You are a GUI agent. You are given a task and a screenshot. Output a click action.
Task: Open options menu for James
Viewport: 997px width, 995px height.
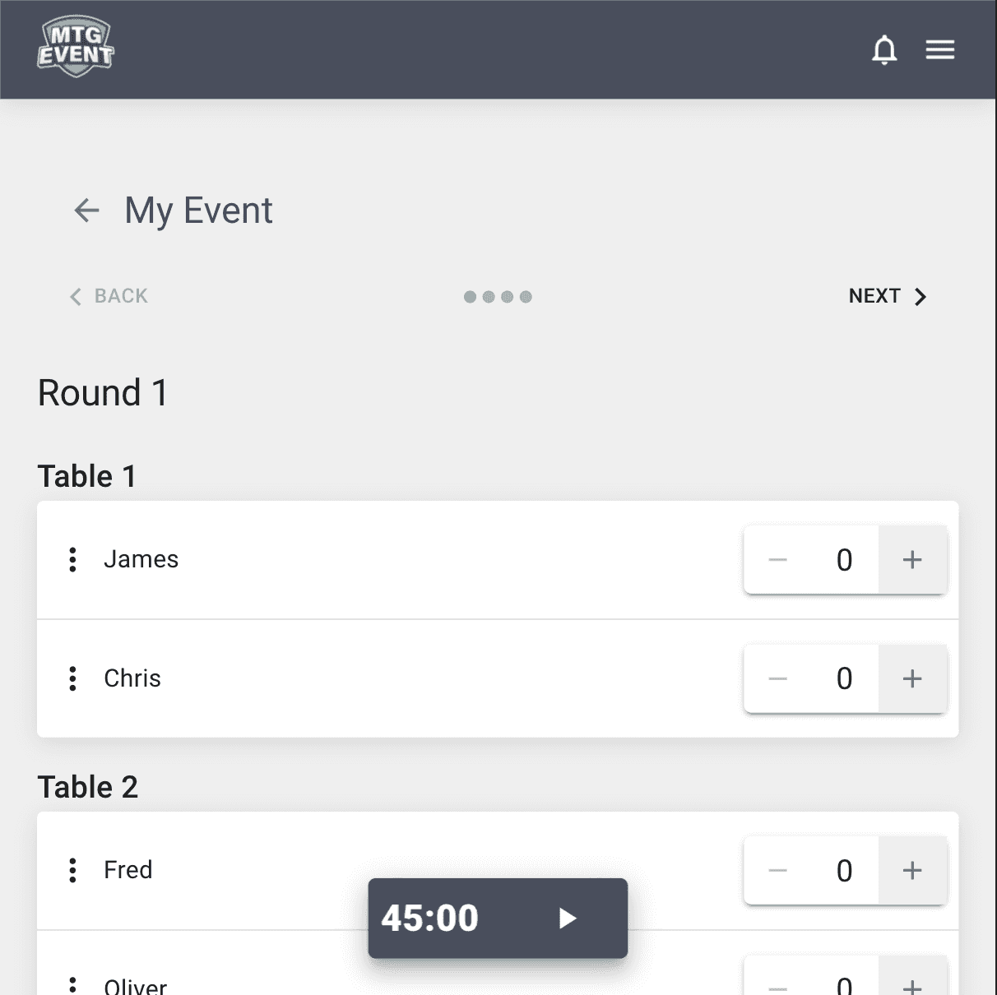click(x=73, y=559)
